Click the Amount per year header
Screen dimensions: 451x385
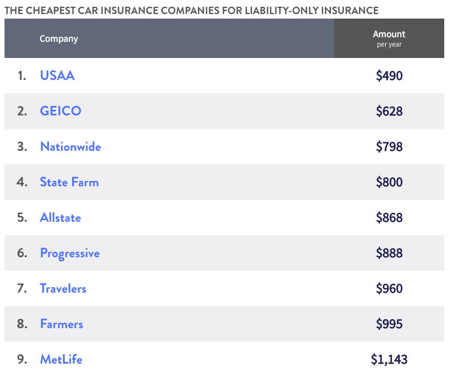[389, 38]
